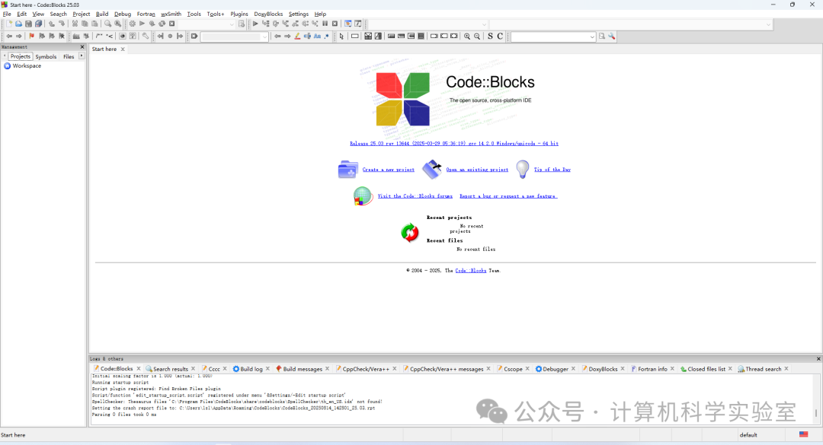
Task: Click the Jump back arrow icon
Action: (x=9, y=37)
